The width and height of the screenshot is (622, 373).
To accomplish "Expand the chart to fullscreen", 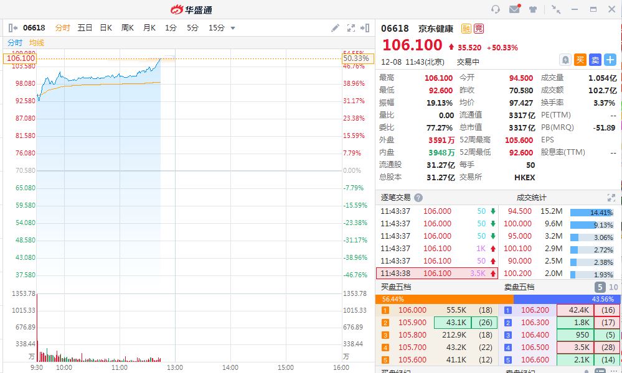I will [x=351, y=28].
